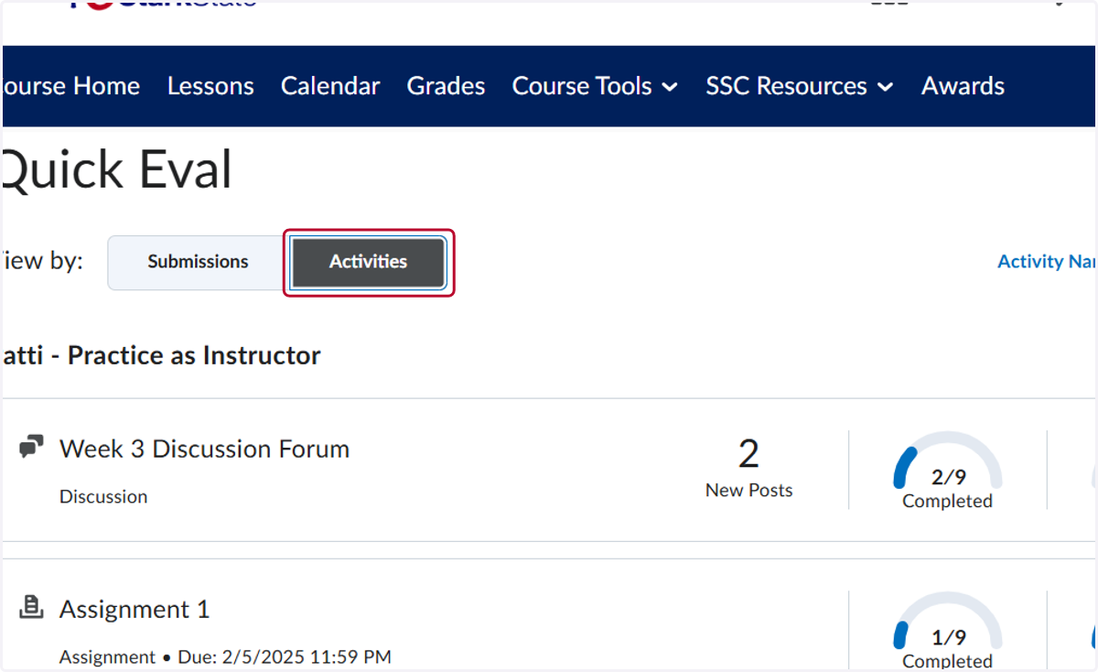Click the Assignment 1 document icon
Screen dimensions: 1098x672
point(32,607)
